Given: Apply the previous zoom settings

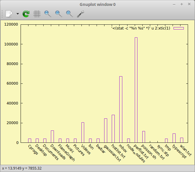Looking at the screenshot, I should pos(48,14).
